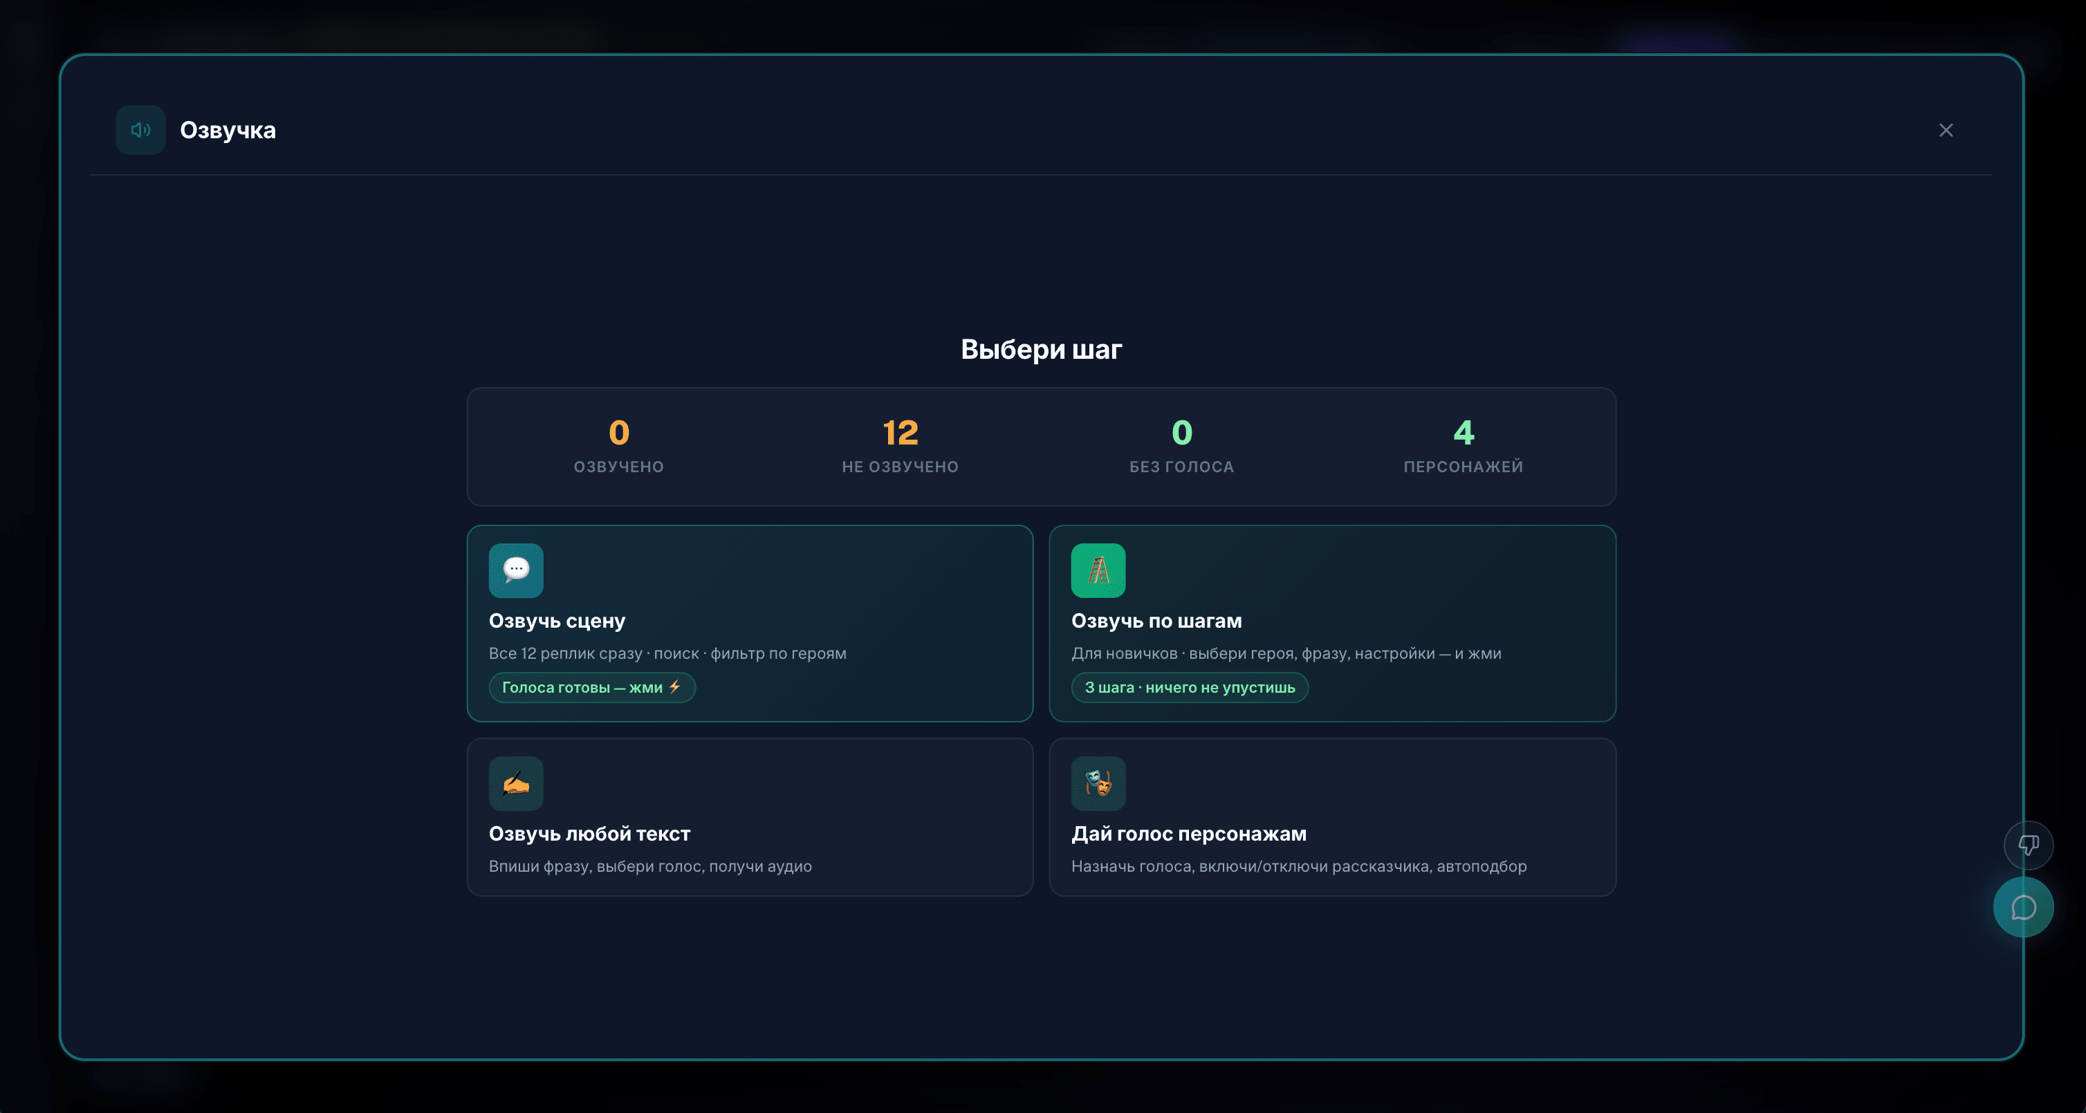
Task: Close the Озвучка dialog with the X
Action: click(x=1946, y=131)
